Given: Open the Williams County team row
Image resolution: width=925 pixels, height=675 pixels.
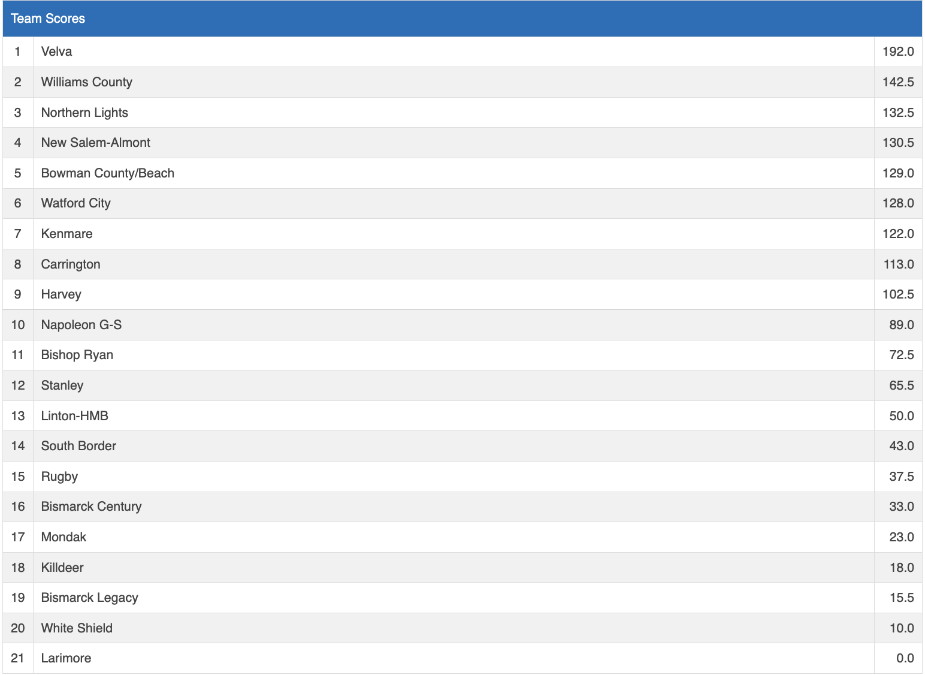Looking at the screenshot, I should coord(86,82).
